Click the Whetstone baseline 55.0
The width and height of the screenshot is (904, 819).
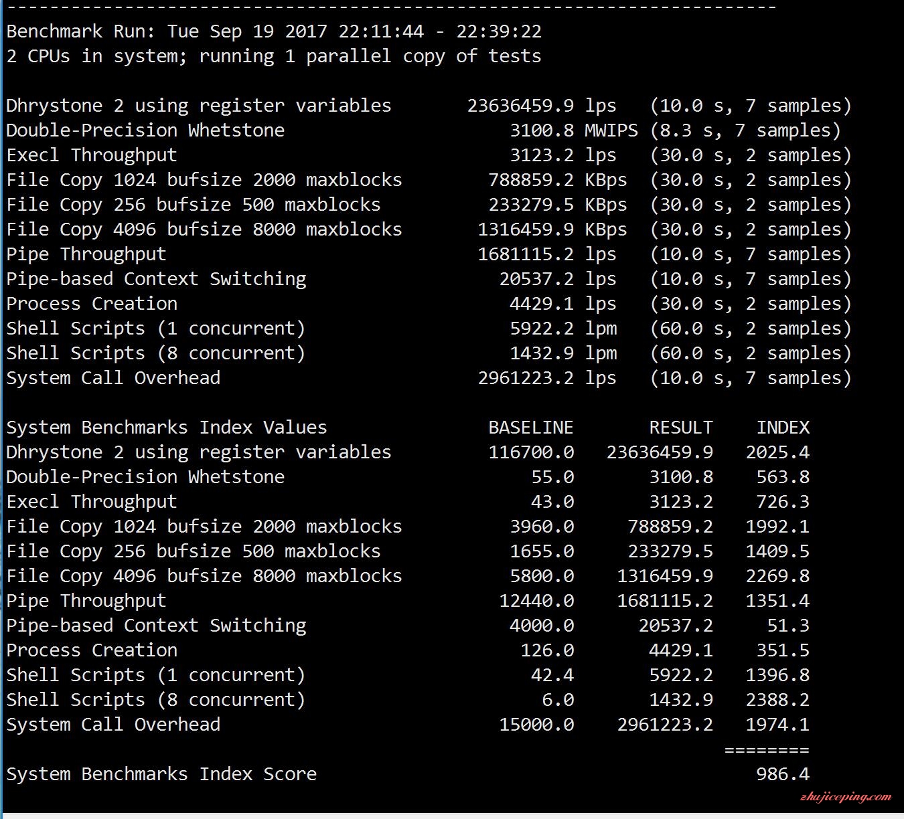click(x=552, y=477)
